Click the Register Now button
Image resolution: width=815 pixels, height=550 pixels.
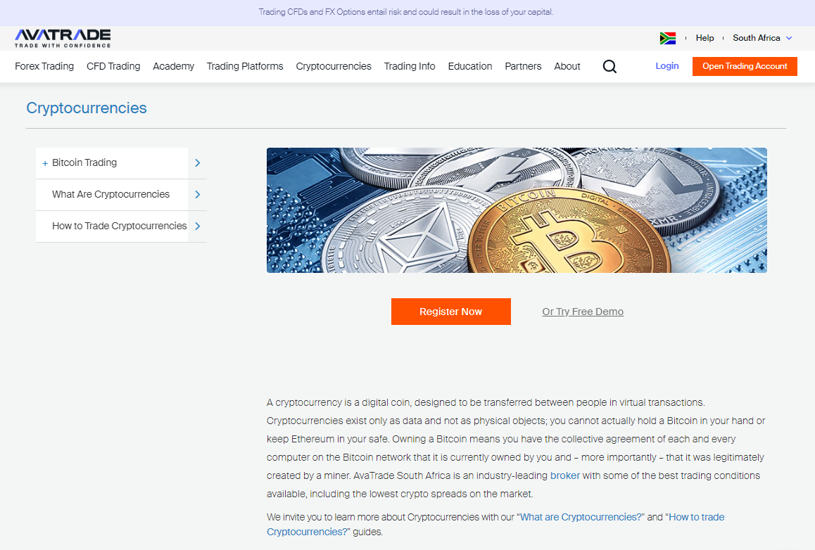pyautogui.click(x=450, y=312)
